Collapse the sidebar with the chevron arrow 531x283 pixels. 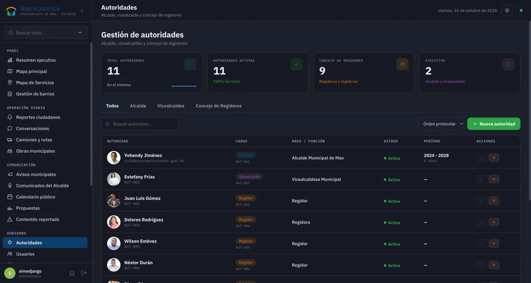[x=82, y=11]
